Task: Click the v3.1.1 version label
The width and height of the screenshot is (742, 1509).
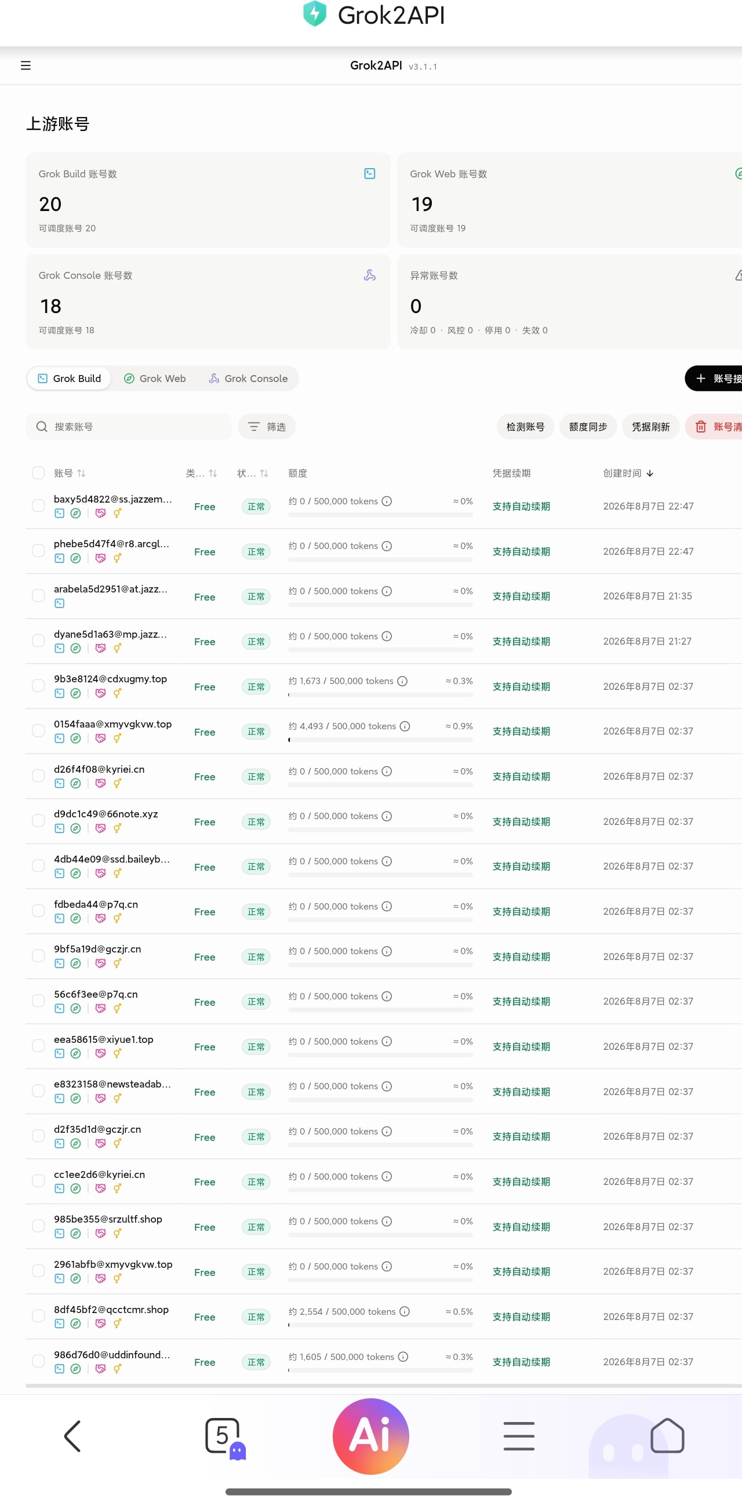Action: (x=423, y=67)
